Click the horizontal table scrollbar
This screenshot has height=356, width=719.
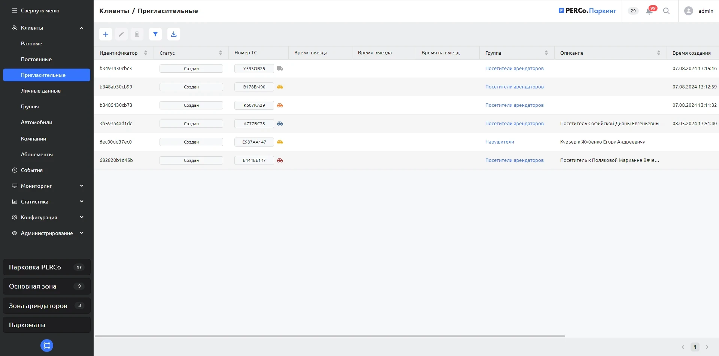click(330, 336)
